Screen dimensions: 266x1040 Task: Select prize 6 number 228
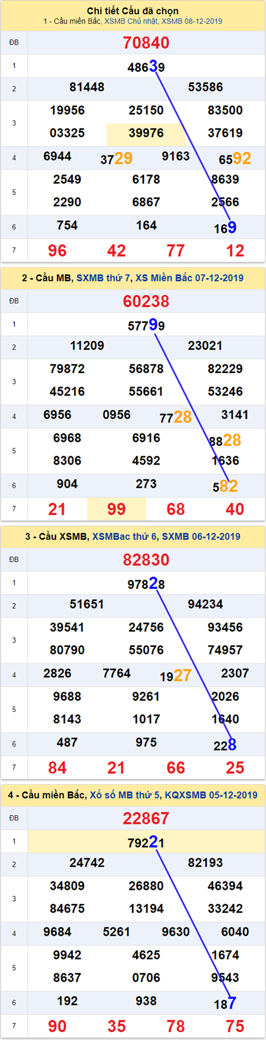(x=225, y=745)
